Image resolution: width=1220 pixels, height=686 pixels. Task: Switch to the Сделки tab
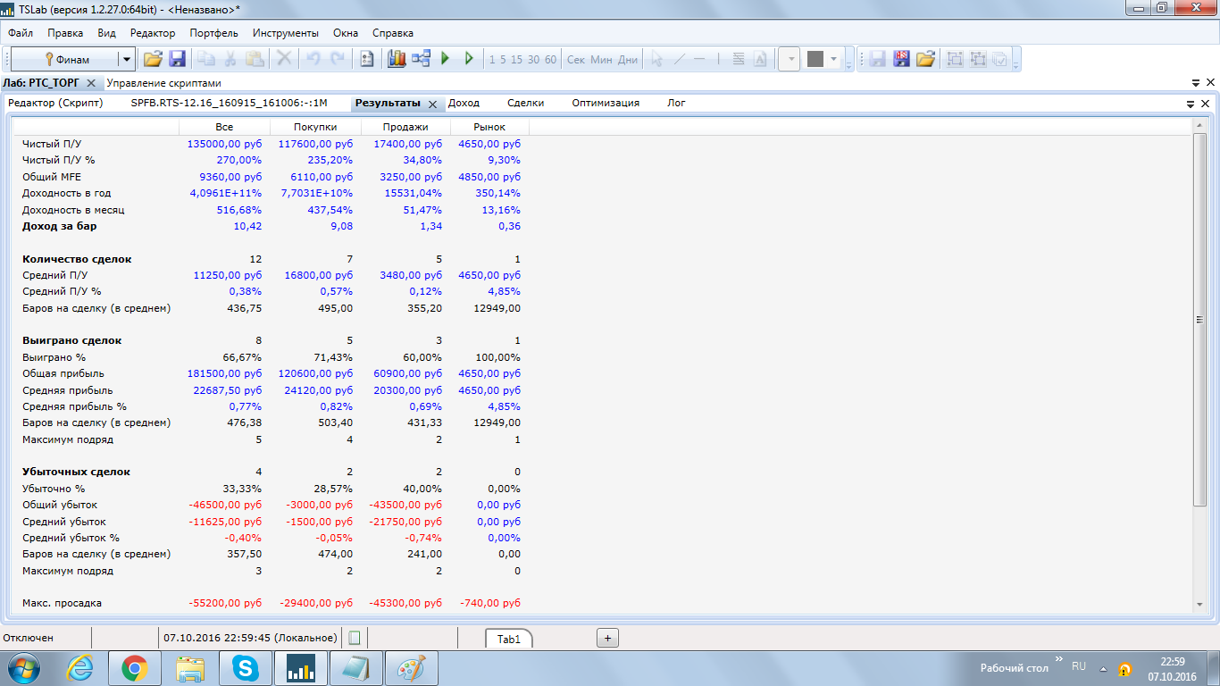(x=525, y=103)
